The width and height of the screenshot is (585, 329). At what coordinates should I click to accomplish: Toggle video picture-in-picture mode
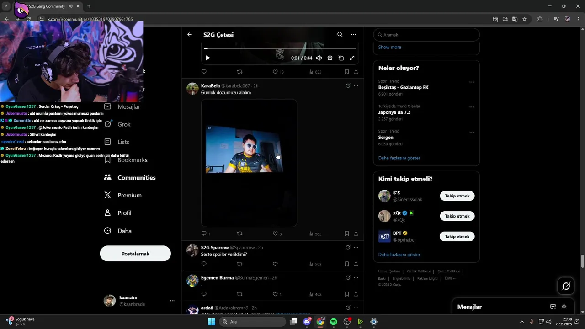point(341,58)
